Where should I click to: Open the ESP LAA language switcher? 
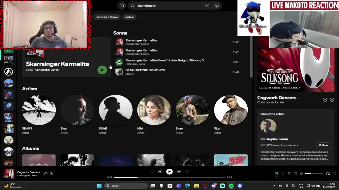pyautogui.click(x=301, y=186)
